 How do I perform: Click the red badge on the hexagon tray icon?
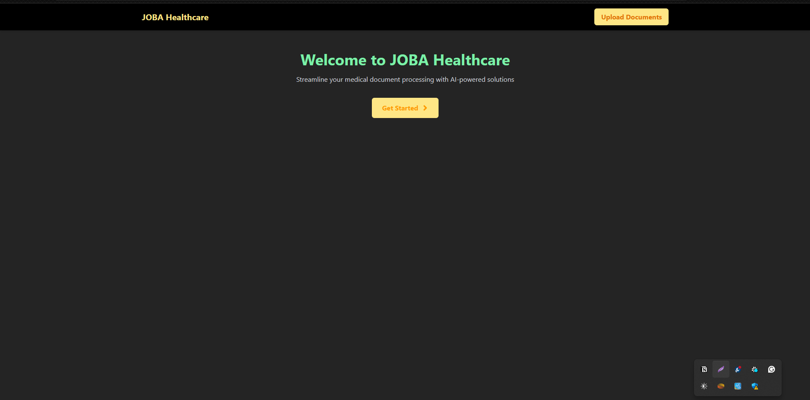pos(740,368)
